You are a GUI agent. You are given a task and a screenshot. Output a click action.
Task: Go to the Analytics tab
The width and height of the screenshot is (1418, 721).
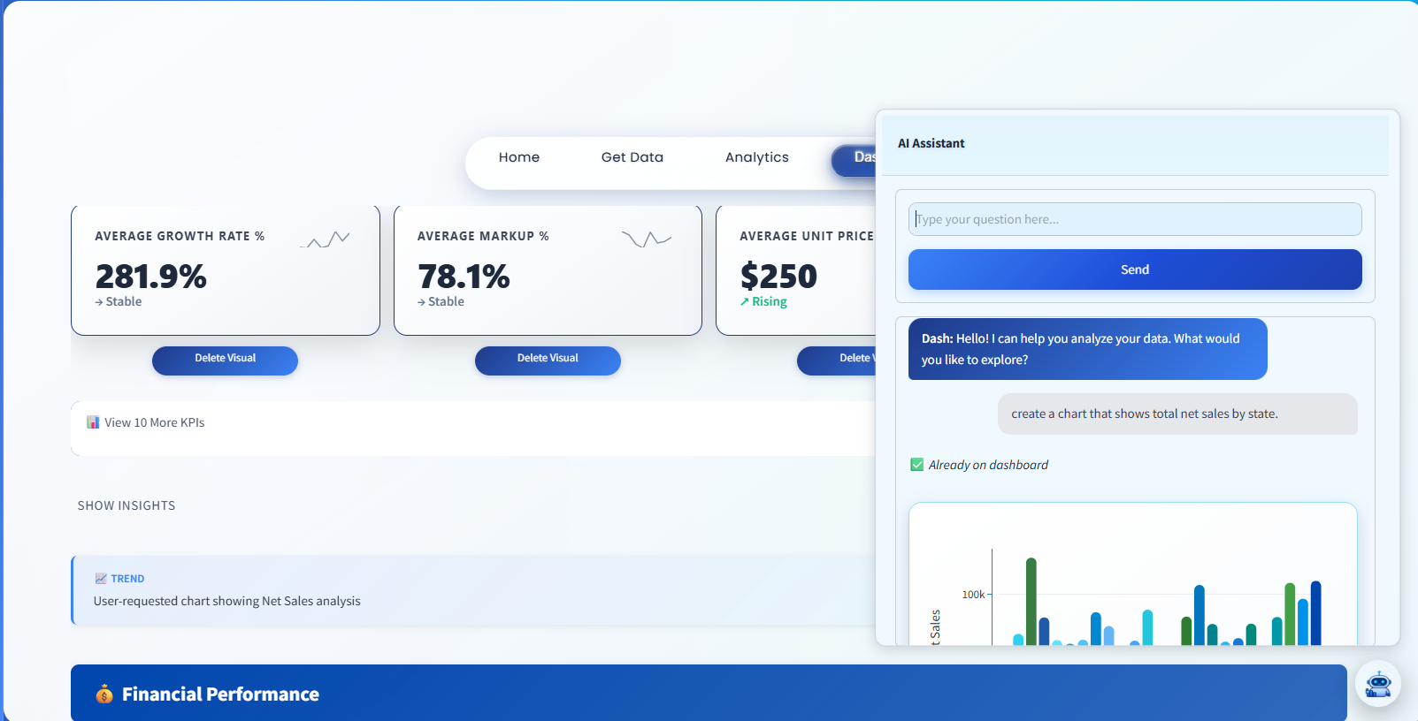tap(756, 157)
